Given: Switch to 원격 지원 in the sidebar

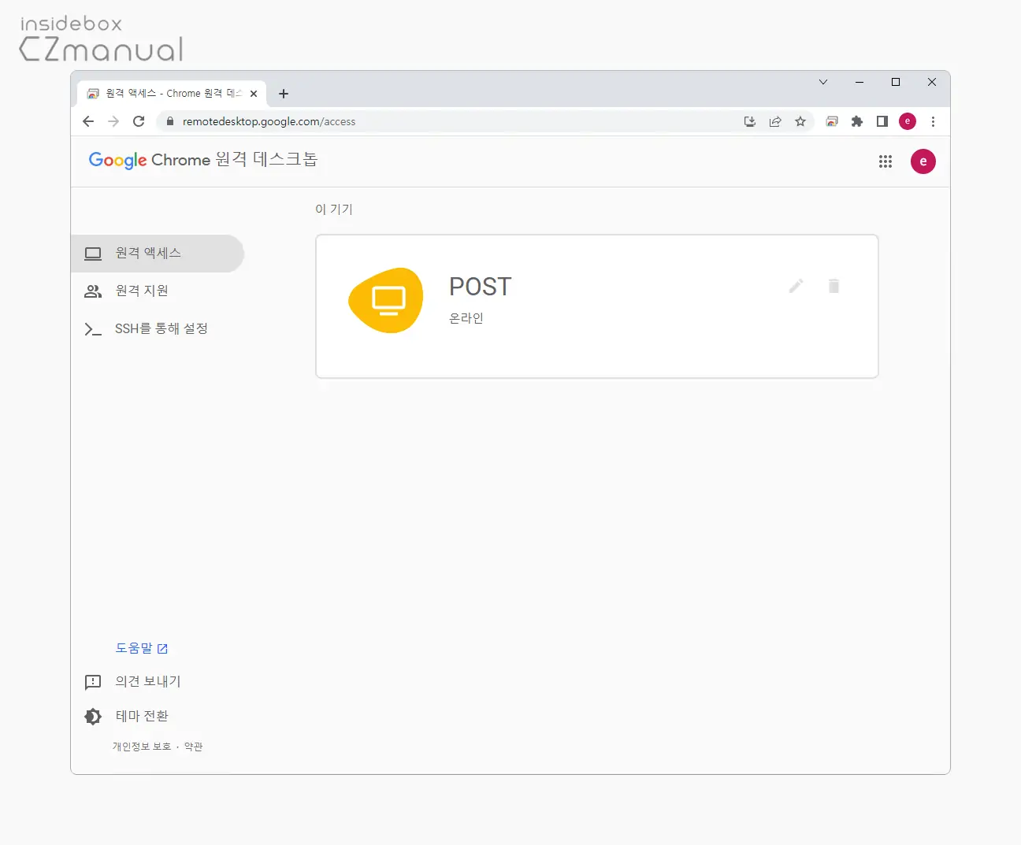Looking at the screenshot, I should [x=158, y=291].
